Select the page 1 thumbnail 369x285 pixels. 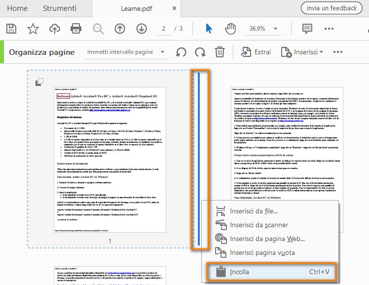pyautogui.click(x=110, y=160)
